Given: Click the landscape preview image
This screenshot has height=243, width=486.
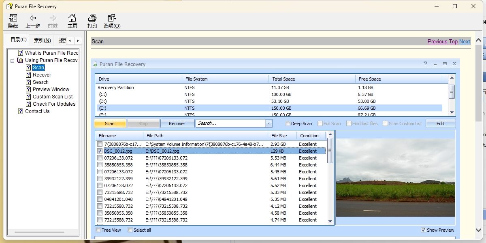Looking at the screenshot, I should (395, 178).
